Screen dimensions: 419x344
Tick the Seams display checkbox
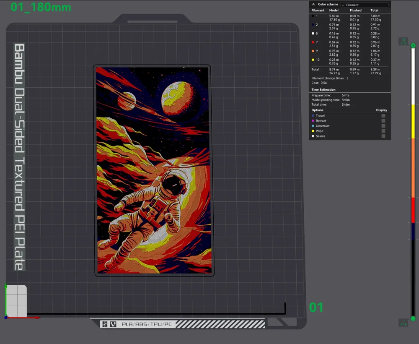coord(383,136)
